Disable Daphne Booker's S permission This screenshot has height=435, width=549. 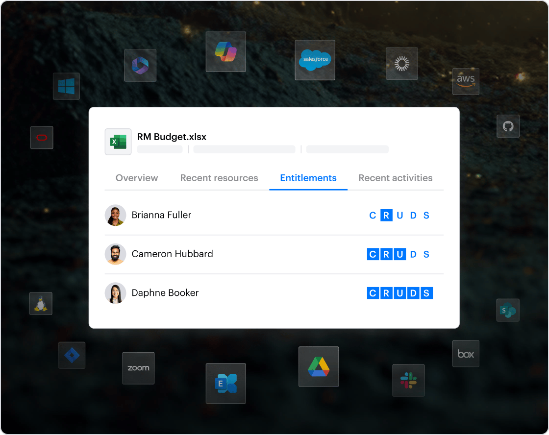click(x=426, y=293)
